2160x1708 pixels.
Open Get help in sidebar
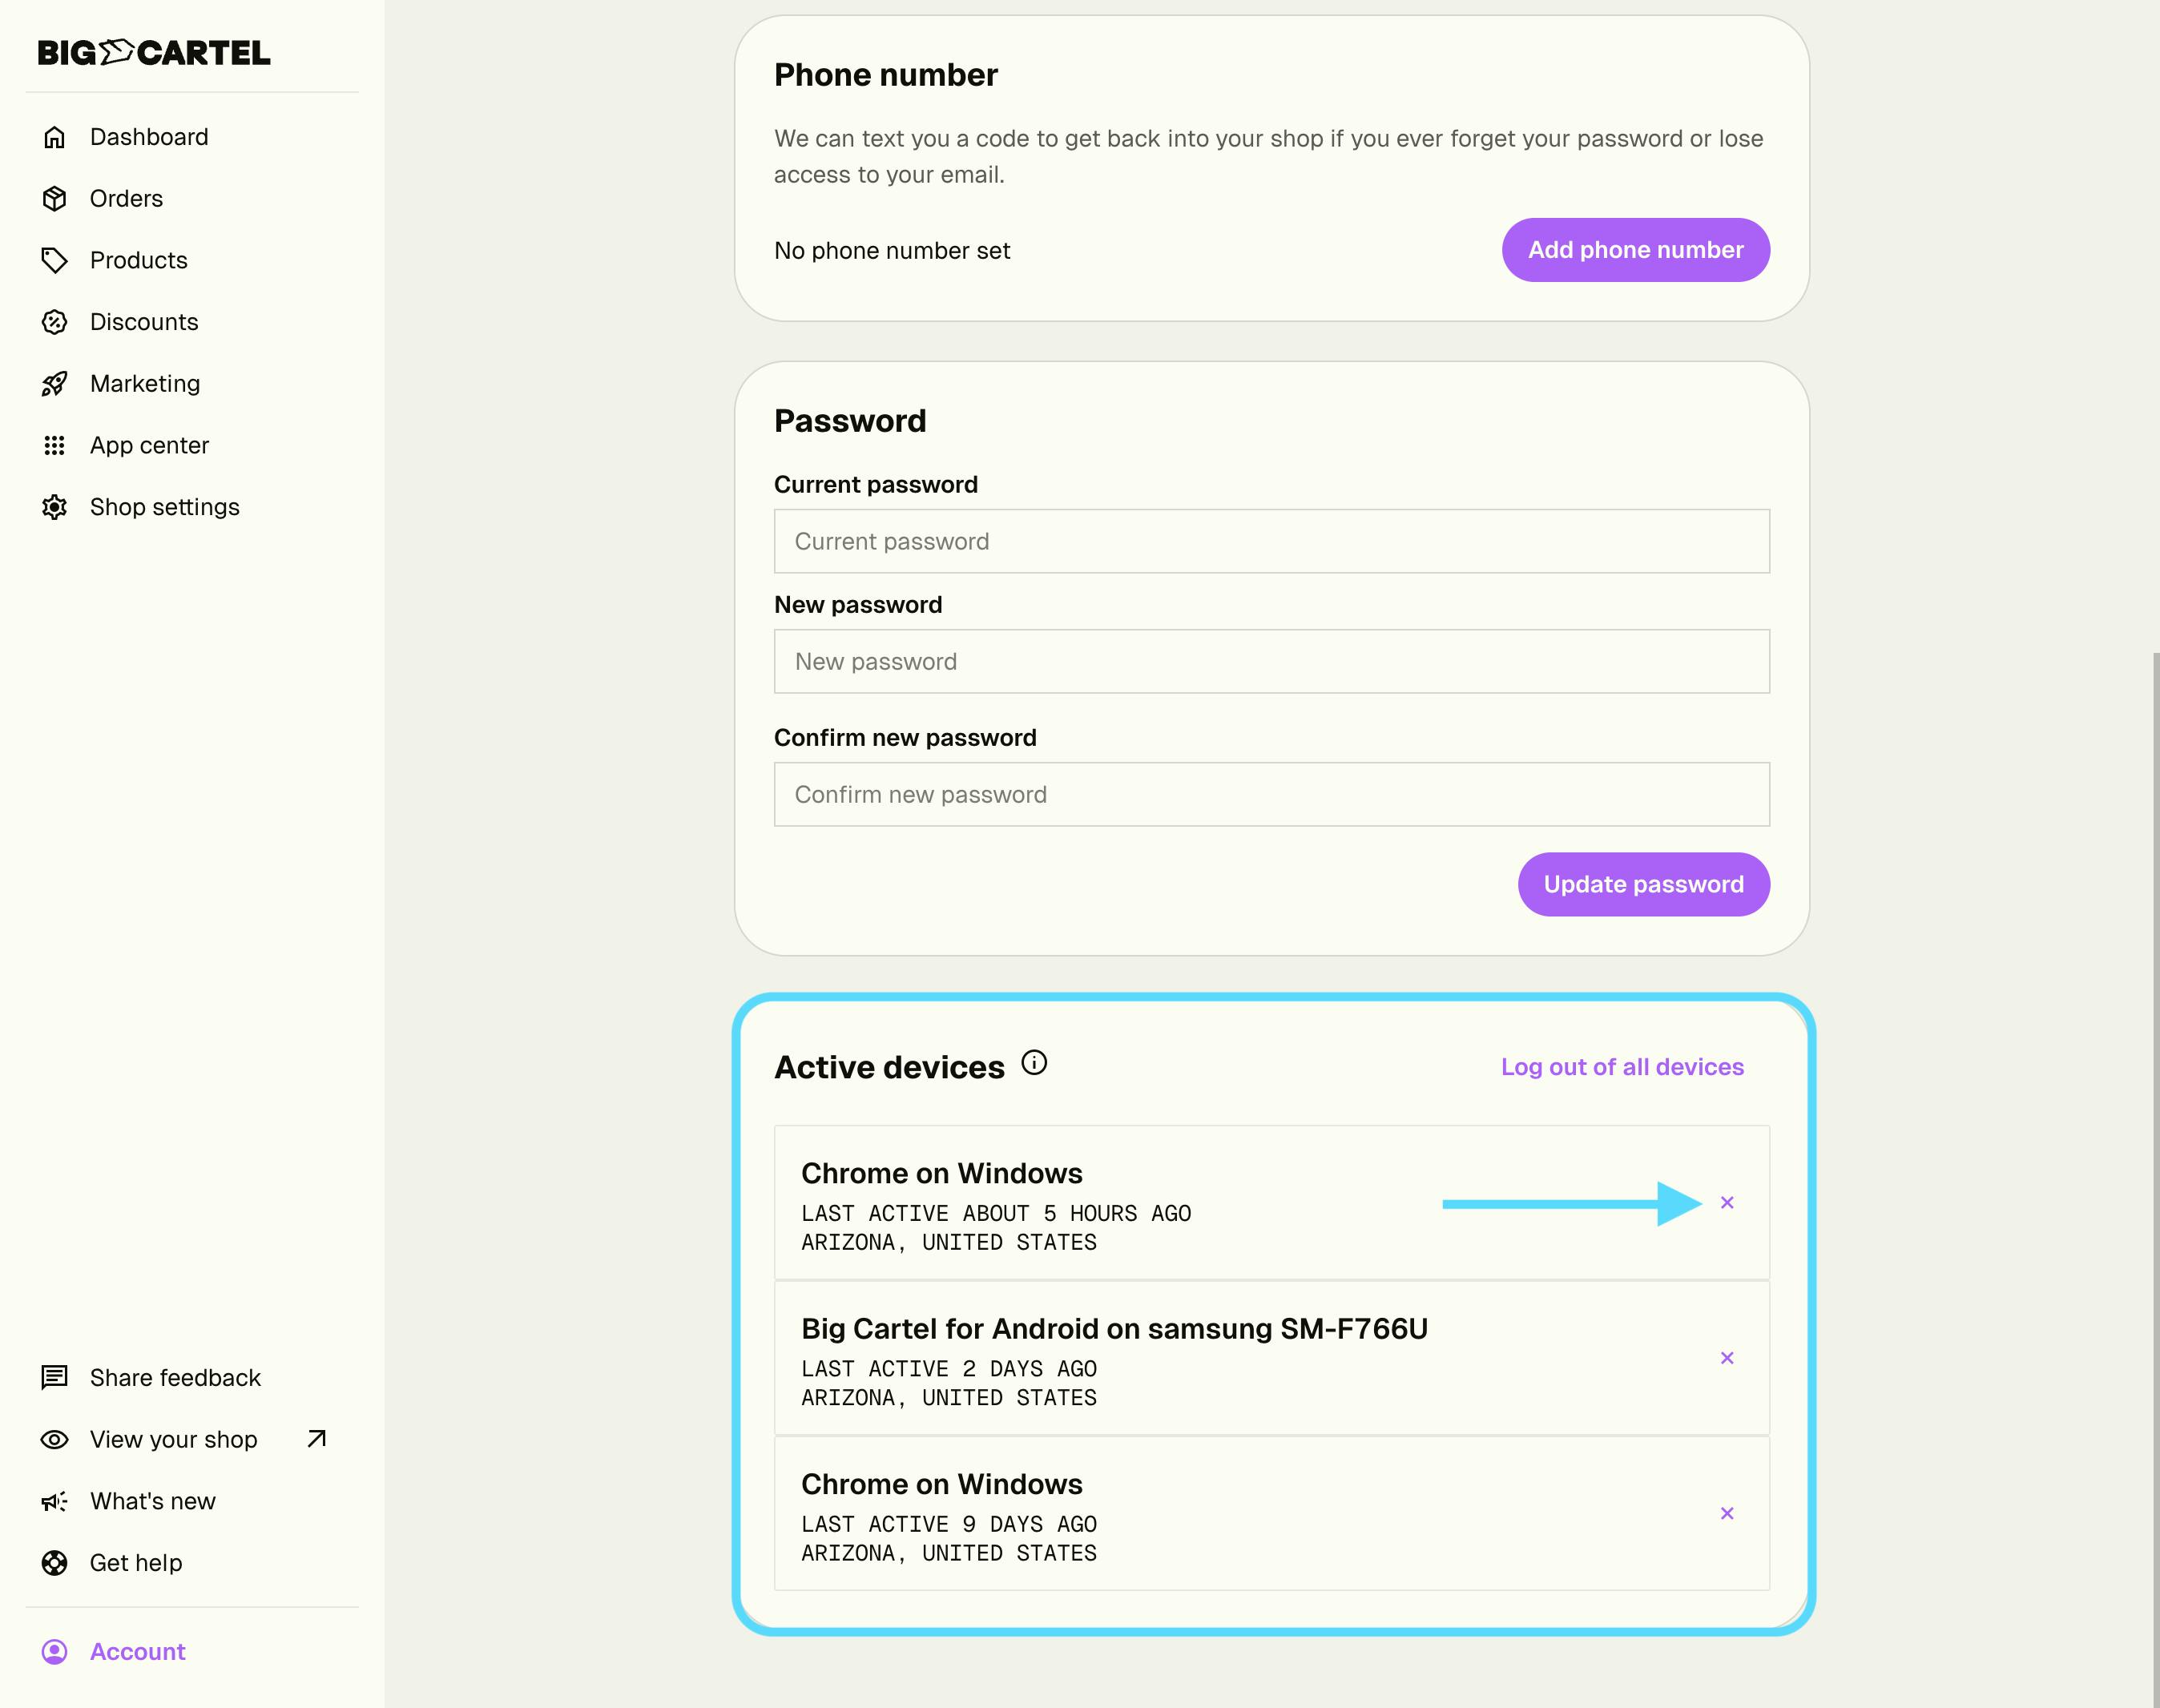coord(135,1562)
